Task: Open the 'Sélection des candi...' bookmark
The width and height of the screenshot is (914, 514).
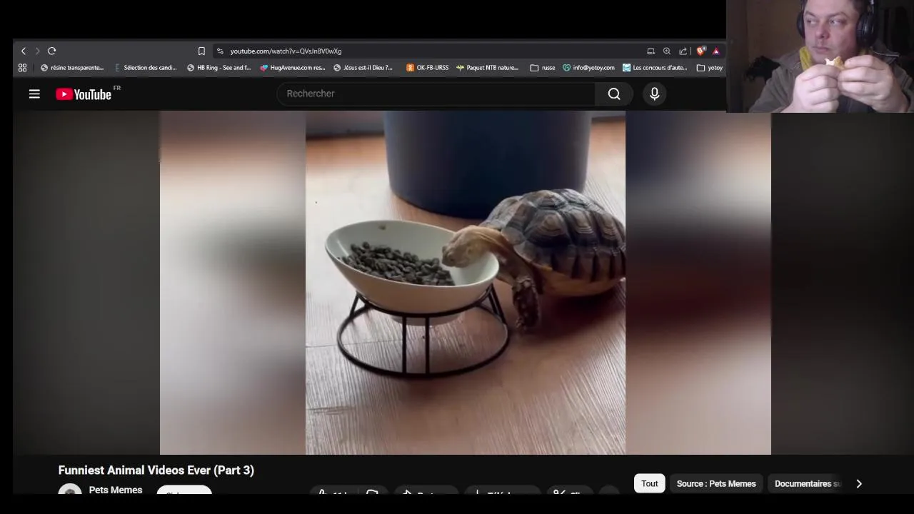Action: click(145, 68)
